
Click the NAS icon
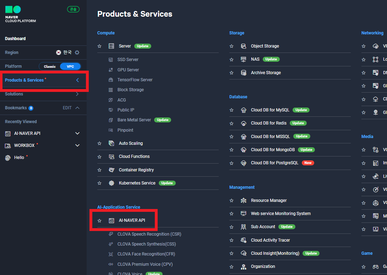(243, 60)
